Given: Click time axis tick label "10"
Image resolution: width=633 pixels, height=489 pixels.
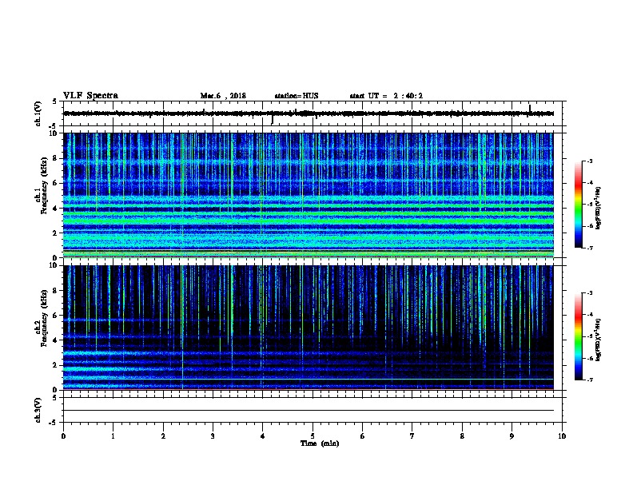Looking at the screenshot, I should tap(562, 436).
